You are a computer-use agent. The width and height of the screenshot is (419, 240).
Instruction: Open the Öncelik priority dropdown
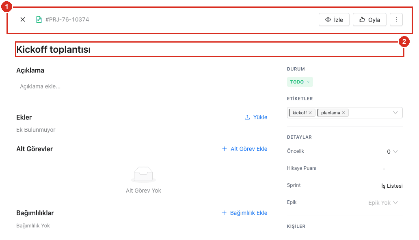pos(392,152)
